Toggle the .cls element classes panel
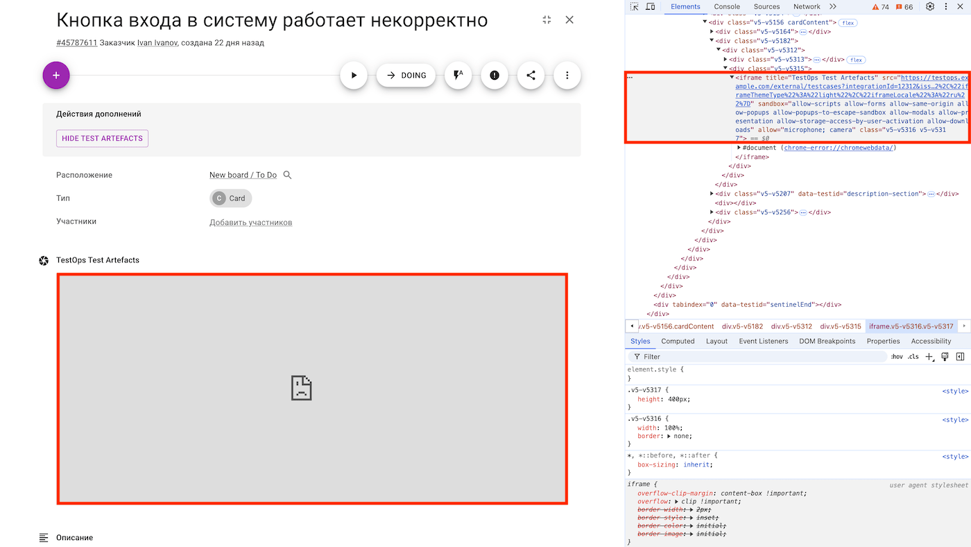Screen dimensions: 971x547 pyautogui.click(x=913, y=357)
